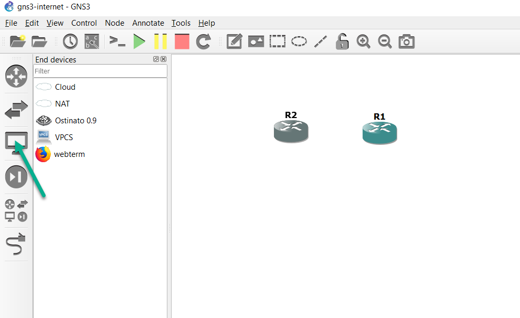Click the Insert a picture icon
The width and height of the screenshot is (520, 318).
(x=256, y=41)
